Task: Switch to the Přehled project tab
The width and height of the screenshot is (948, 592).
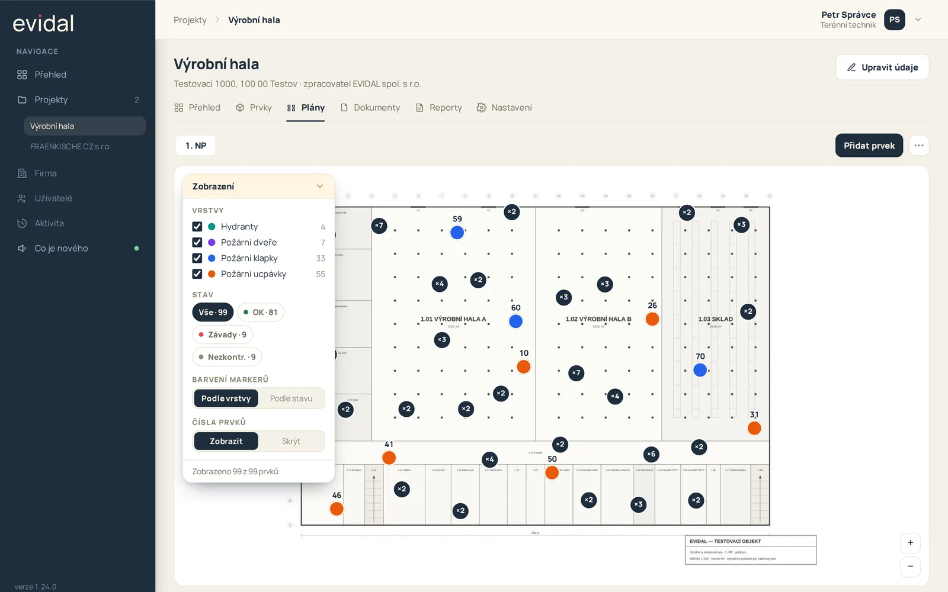Action: 197,108
